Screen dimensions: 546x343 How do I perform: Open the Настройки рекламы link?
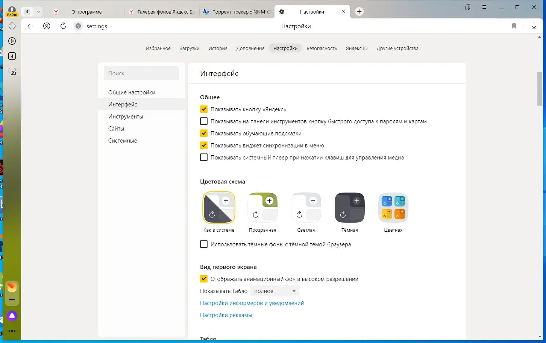226,315
